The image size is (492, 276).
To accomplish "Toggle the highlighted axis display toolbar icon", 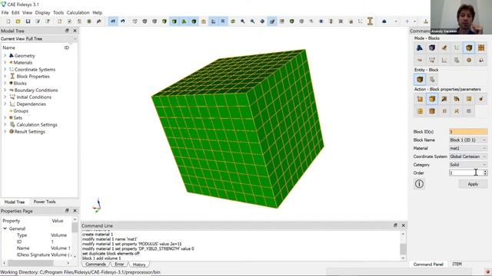I will click(x=214, y=21).
